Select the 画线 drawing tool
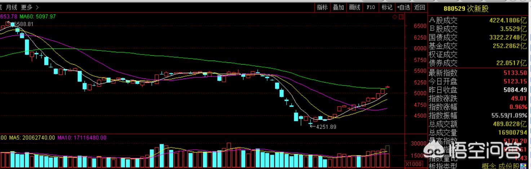 (x=355, y=7)
